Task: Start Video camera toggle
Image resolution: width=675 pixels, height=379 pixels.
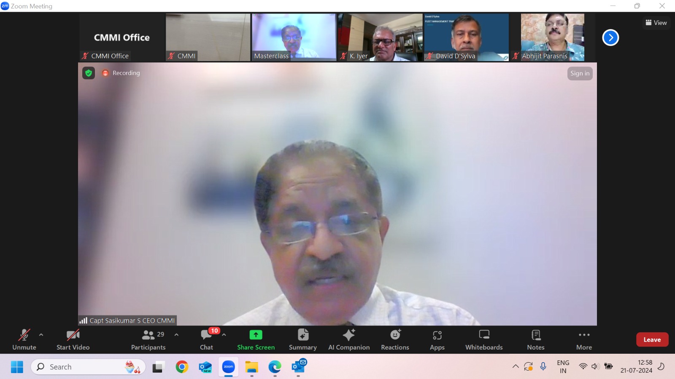Action: (x=73, y=339)
